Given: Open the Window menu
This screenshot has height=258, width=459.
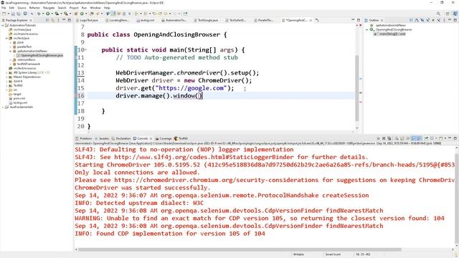Looking at the screenshot, I should [95, 8].
